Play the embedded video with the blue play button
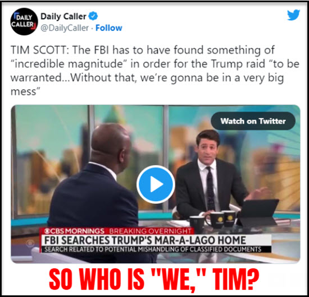Screen dimensions: 309x297 (156, 184)
